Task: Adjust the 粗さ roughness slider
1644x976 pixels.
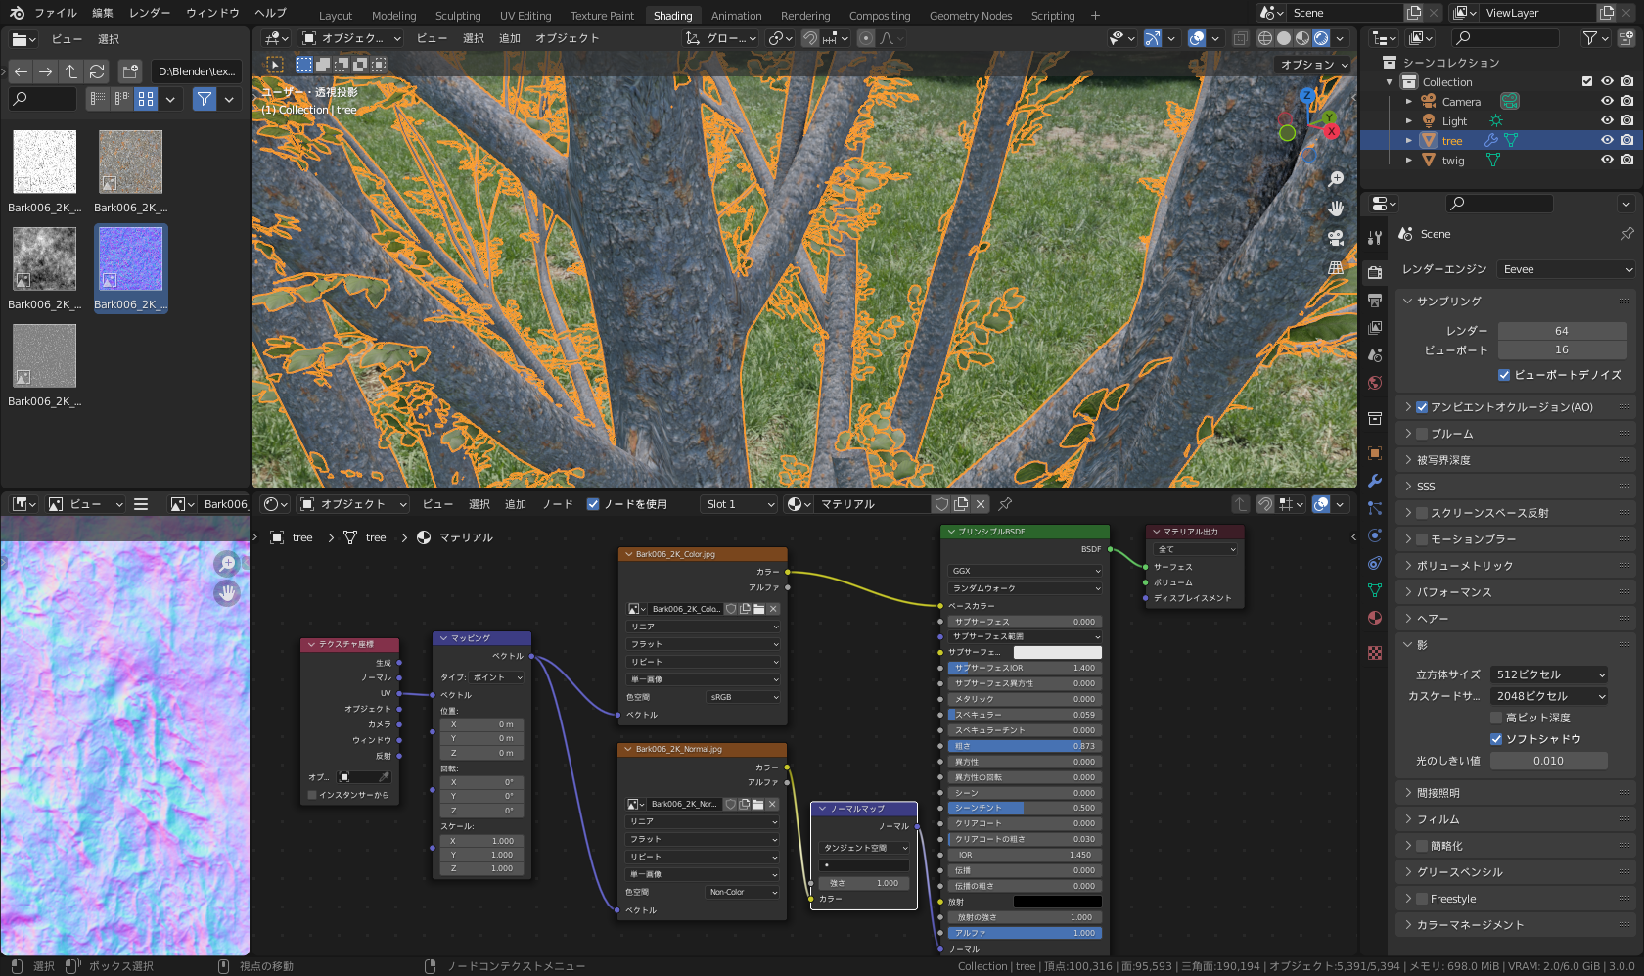Action: (1024, 746)
